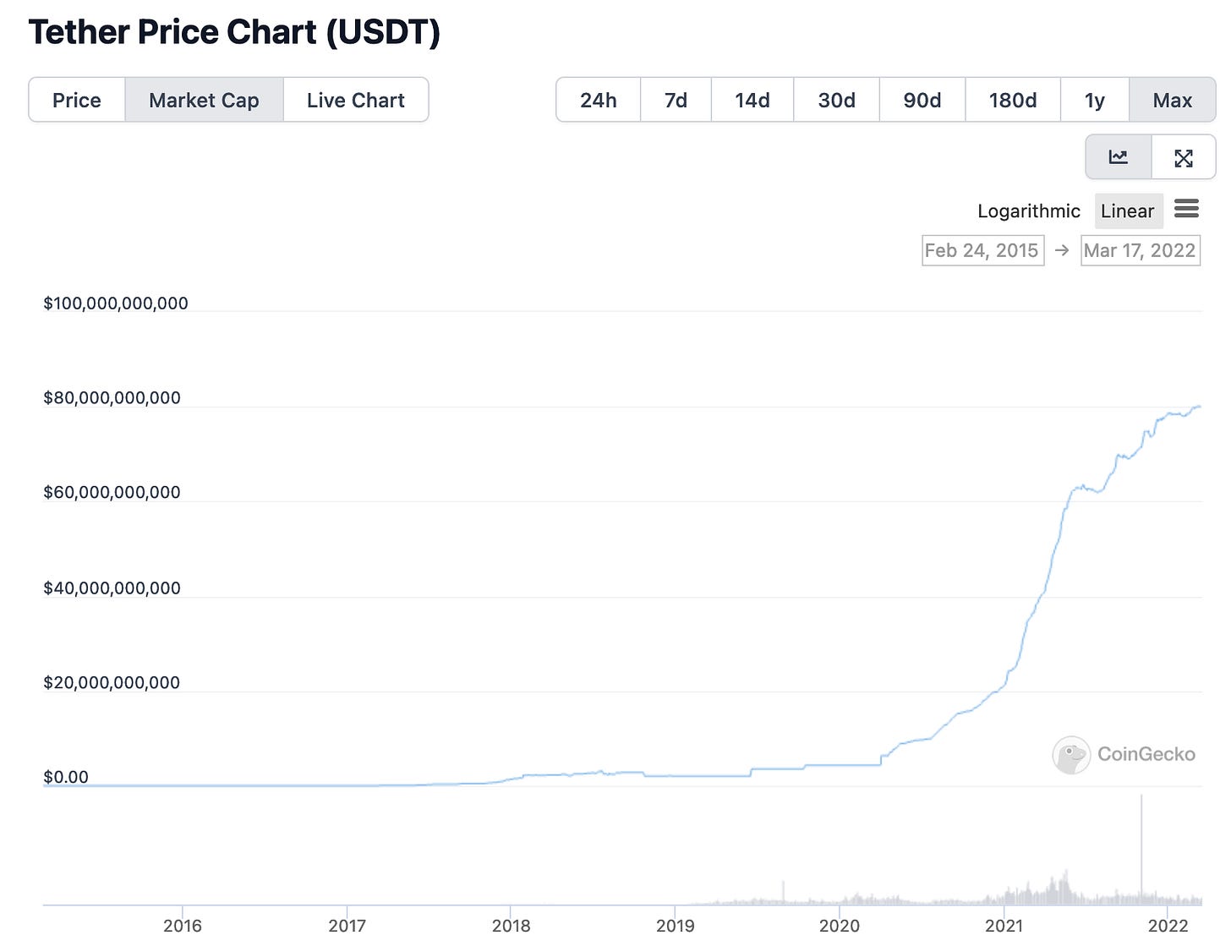The image size is (1231, 946).
Task: Switch to the Market Cap tab
Action: [204, 100]
